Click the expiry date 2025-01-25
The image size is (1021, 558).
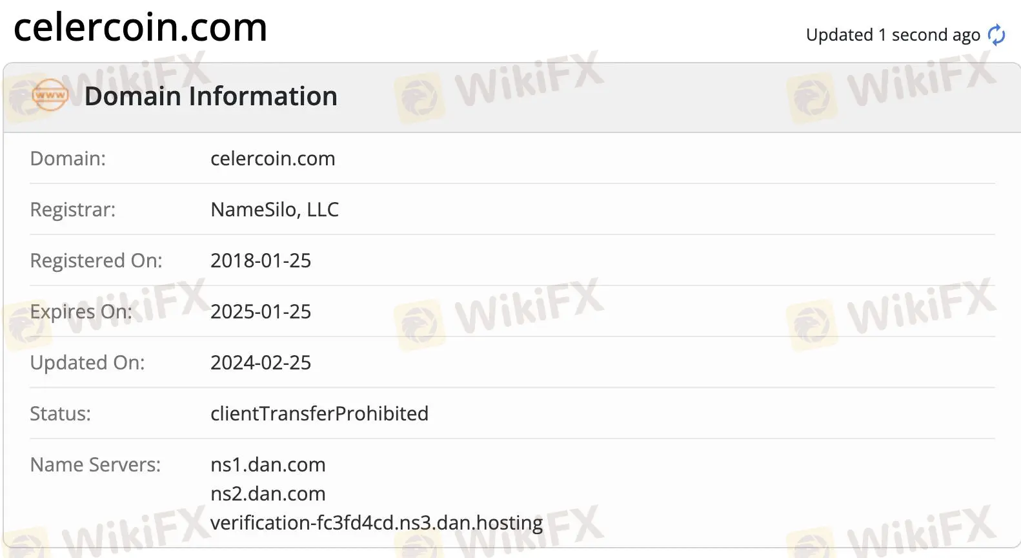click(261, 311)
